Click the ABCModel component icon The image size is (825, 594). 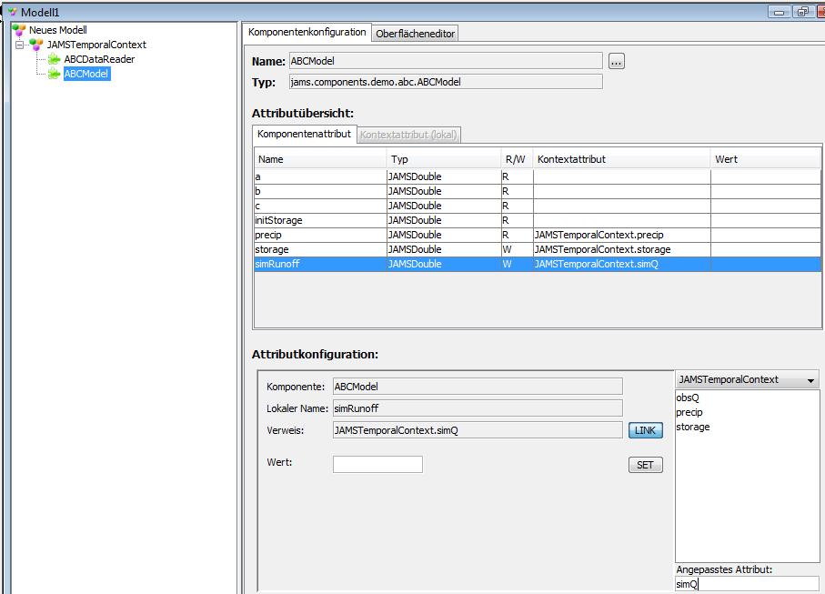(x=55, y=74)
